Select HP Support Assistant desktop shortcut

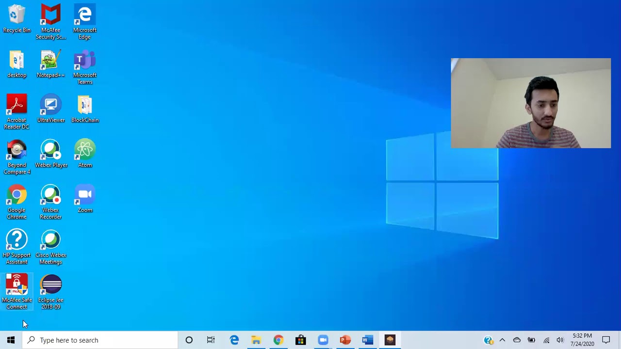click(x=16, y=248)
